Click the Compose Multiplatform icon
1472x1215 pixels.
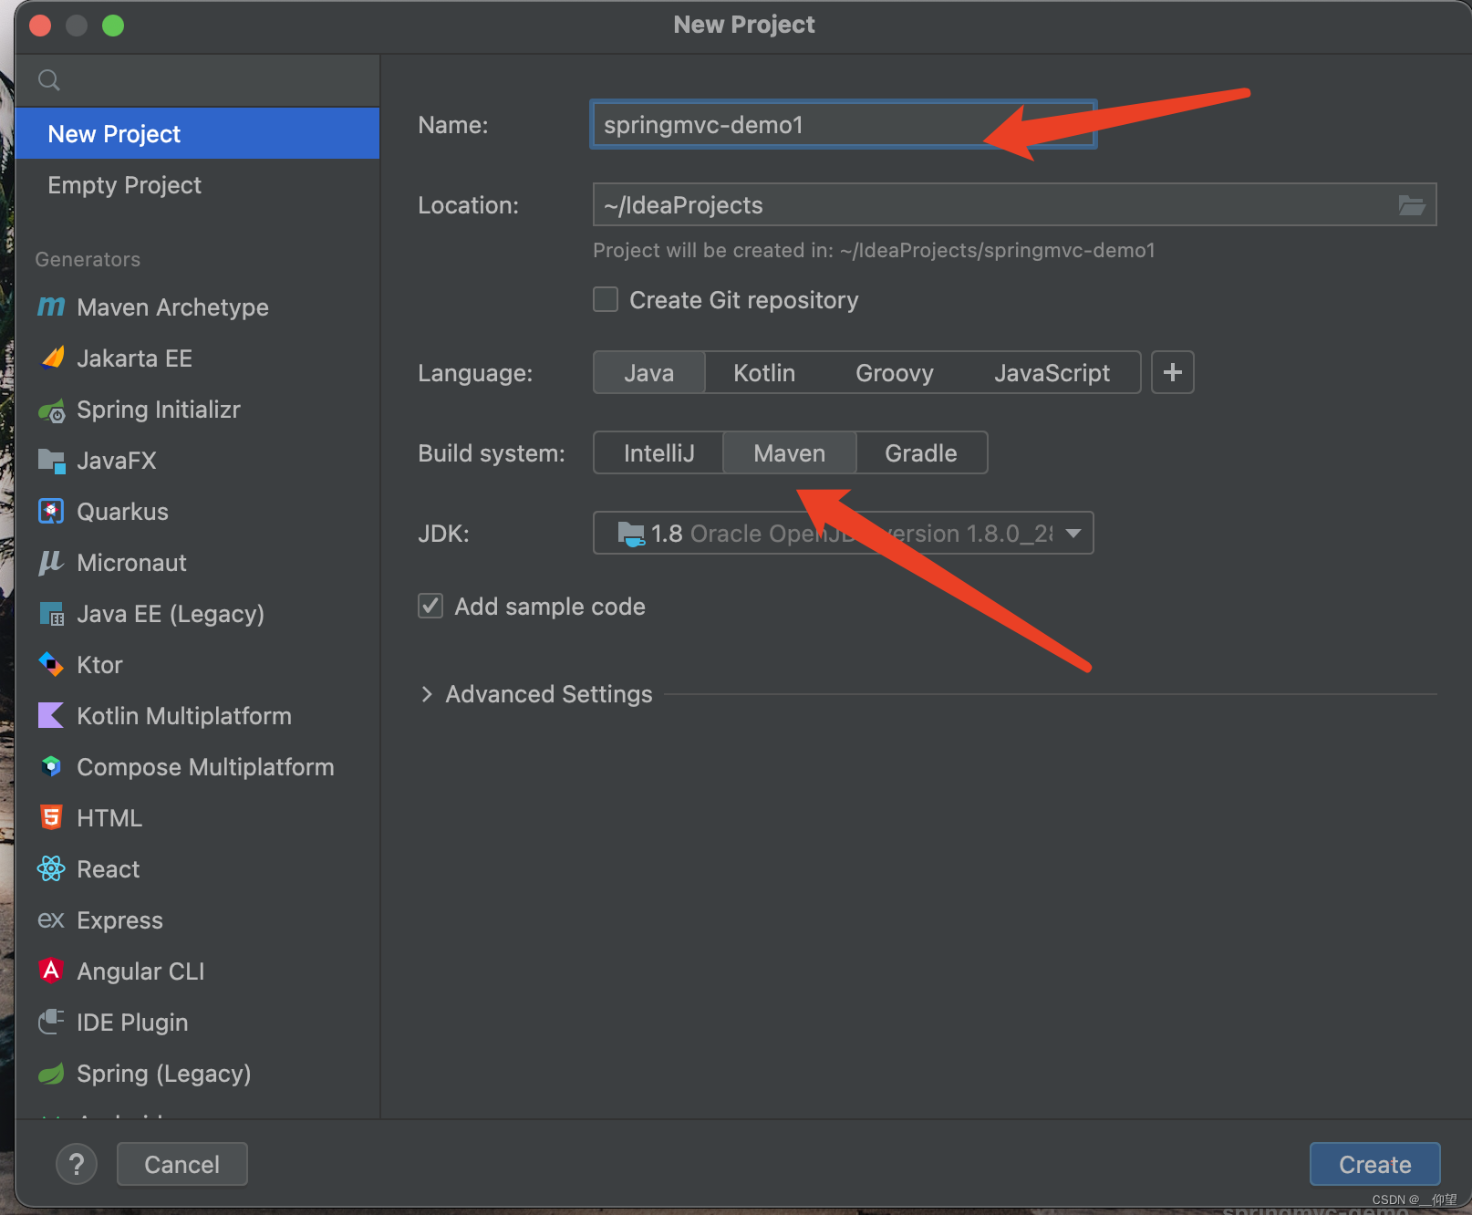(51, 767)
